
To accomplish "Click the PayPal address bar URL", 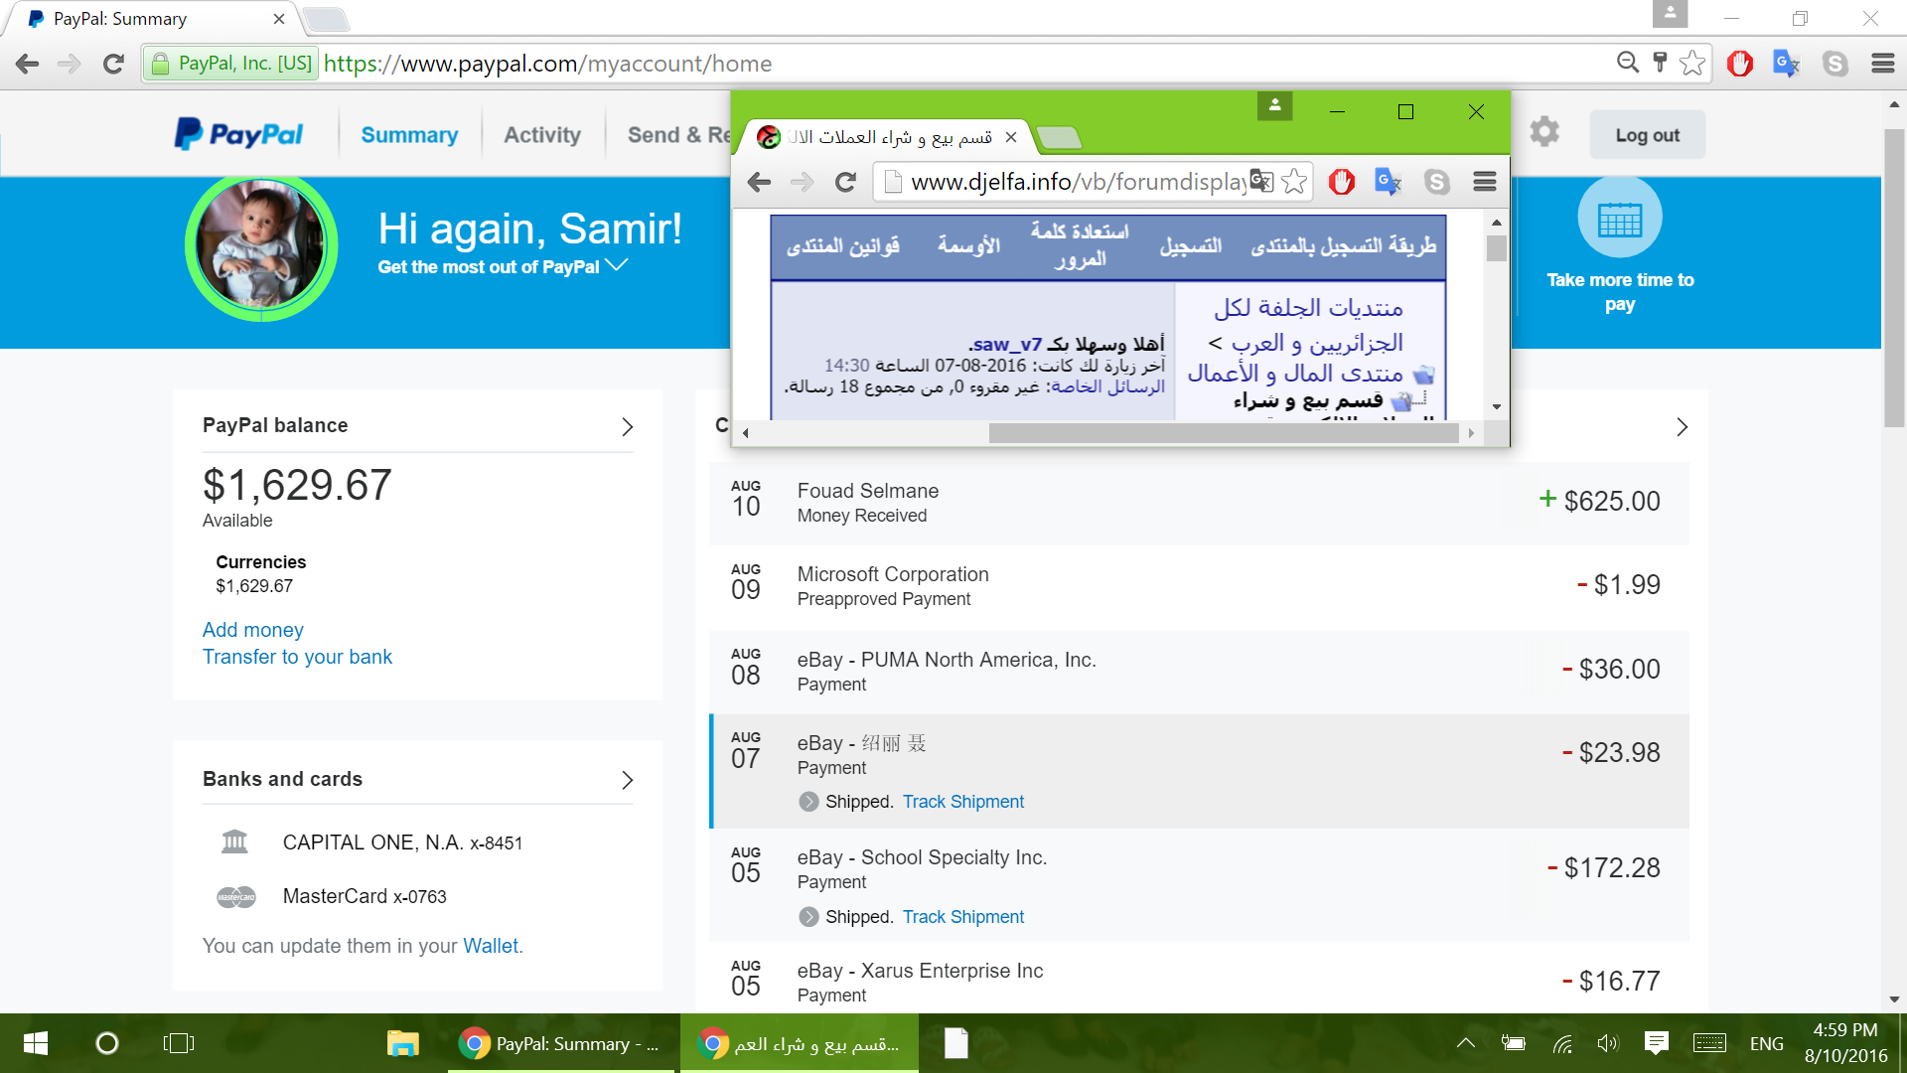I will click(x=547, y=64).
